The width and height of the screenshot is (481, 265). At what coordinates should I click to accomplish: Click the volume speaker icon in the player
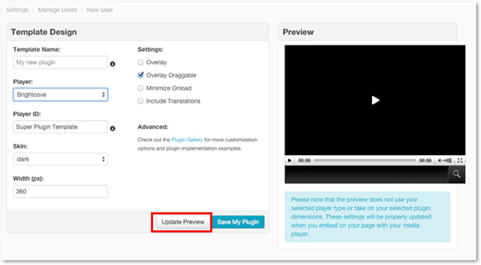point(444,160)
